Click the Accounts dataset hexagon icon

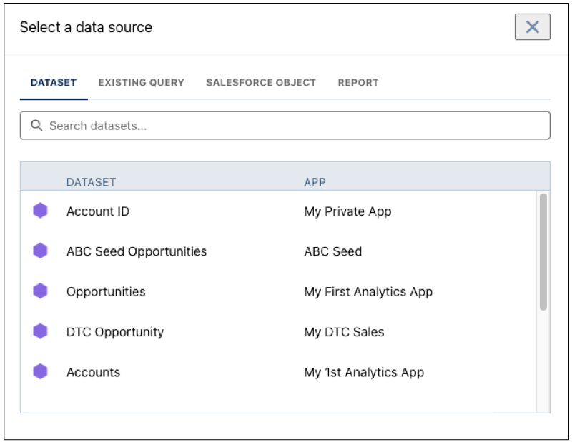point(40,372)
